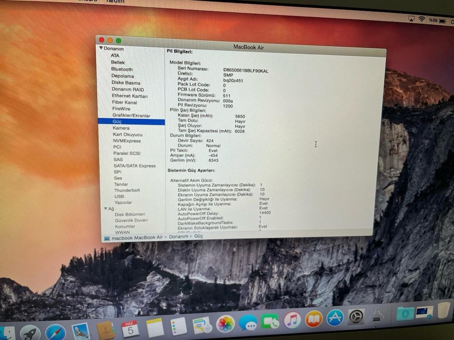
Task: Select Disk Bölümleri under Ağ
Action: click(x=130, y=214)
